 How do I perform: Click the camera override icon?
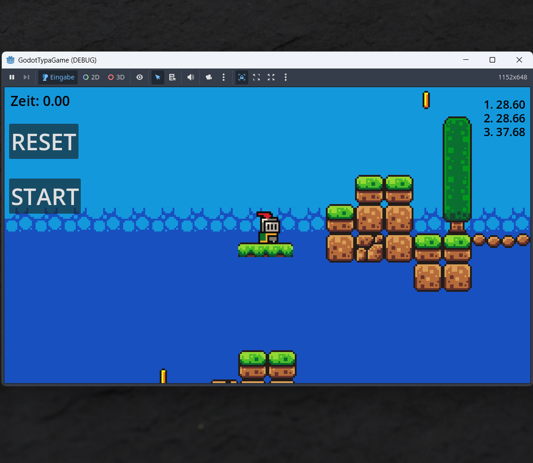point(209,77)
